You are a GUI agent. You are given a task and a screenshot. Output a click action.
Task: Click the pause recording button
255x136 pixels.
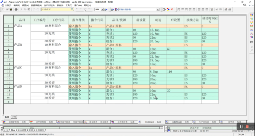(x=241, y=127)
